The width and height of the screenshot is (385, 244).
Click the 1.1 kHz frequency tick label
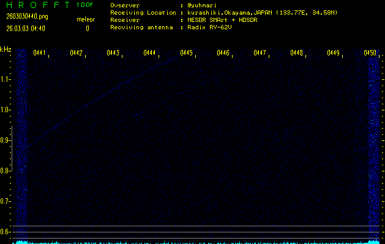coord(6,79)
